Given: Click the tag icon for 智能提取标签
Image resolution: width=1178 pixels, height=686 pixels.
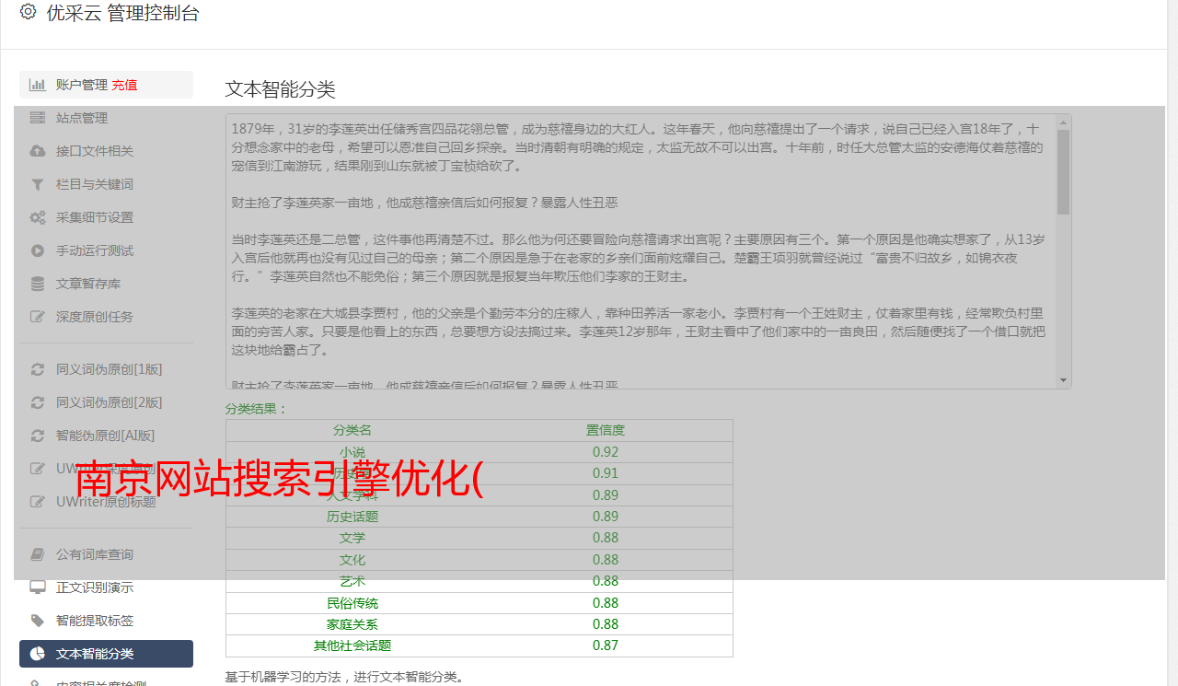Looking at the screenshot, I should tap(37, 621).
